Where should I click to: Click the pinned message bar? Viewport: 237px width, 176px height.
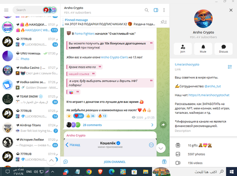(x=110, y=22)
